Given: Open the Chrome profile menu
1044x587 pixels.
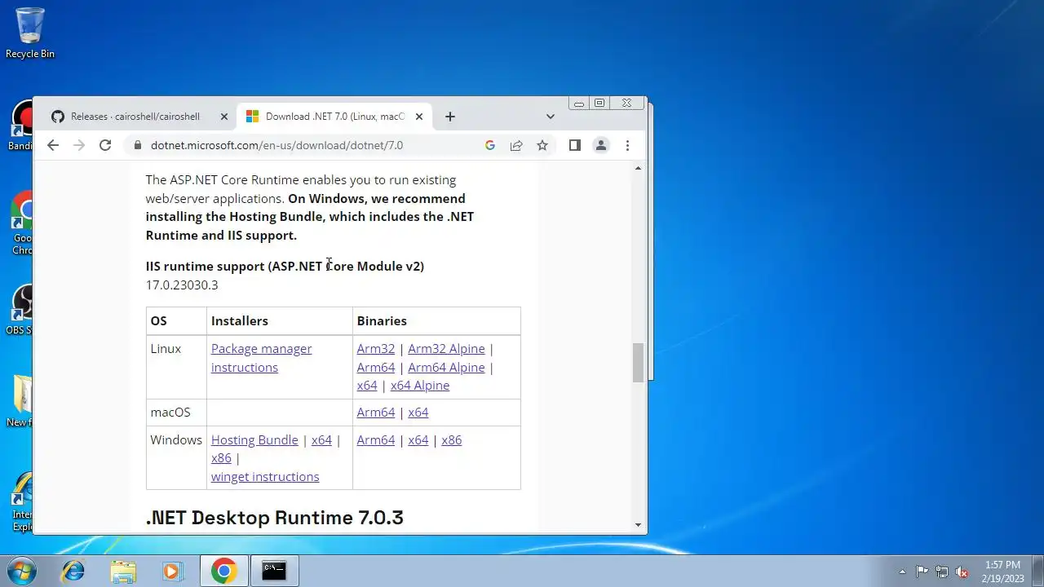Looking at the screenshot, I should pos(601,145).
